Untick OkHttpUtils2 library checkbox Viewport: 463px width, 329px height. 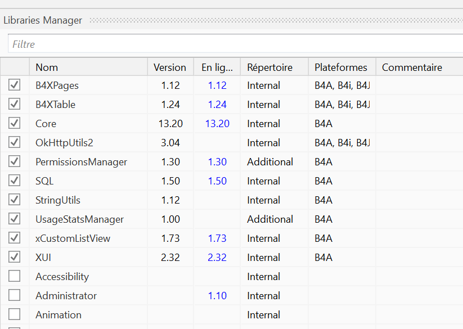click(14, 142)
